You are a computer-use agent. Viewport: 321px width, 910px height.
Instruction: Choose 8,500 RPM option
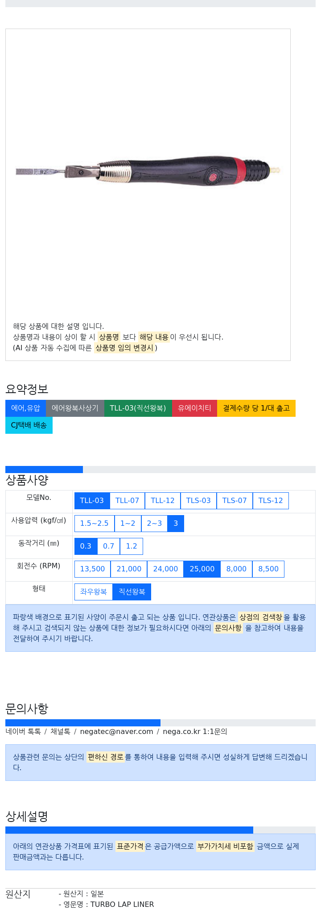click(268, 569)
